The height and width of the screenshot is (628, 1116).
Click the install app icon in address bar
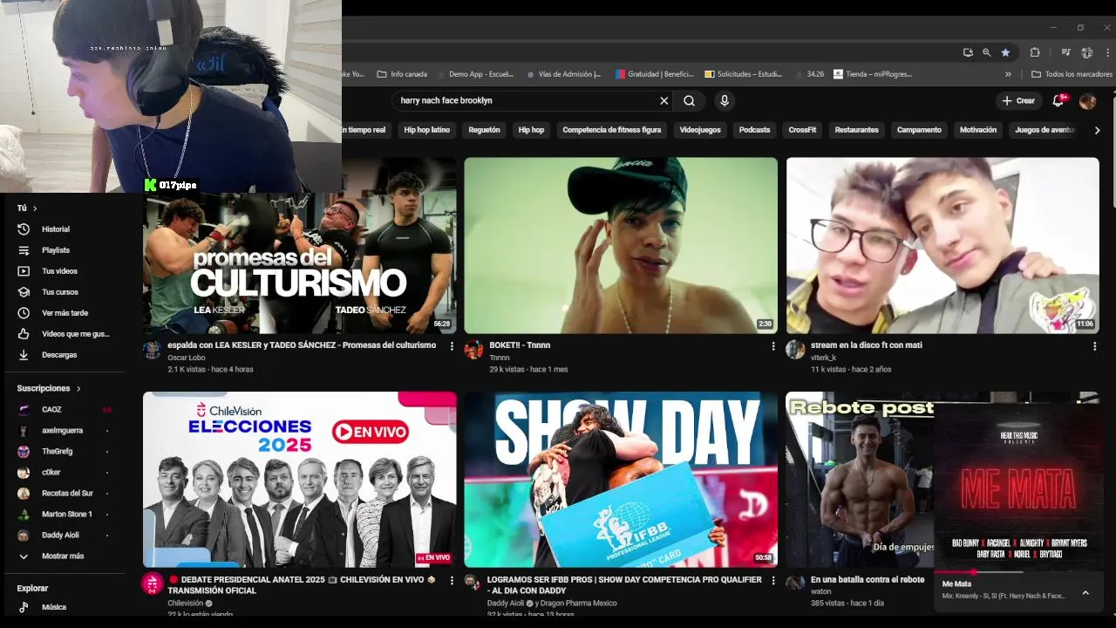(x=968, y=52)
